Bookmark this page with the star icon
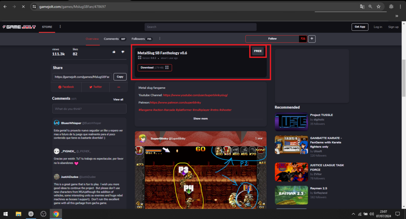Viewport: 406px width, 219px height. (x=378, y=6)
